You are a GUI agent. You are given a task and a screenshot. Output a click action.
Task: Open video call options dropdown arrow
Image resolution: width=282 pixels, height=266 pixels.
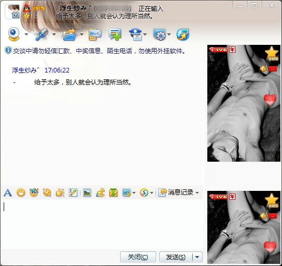(26, 34)
